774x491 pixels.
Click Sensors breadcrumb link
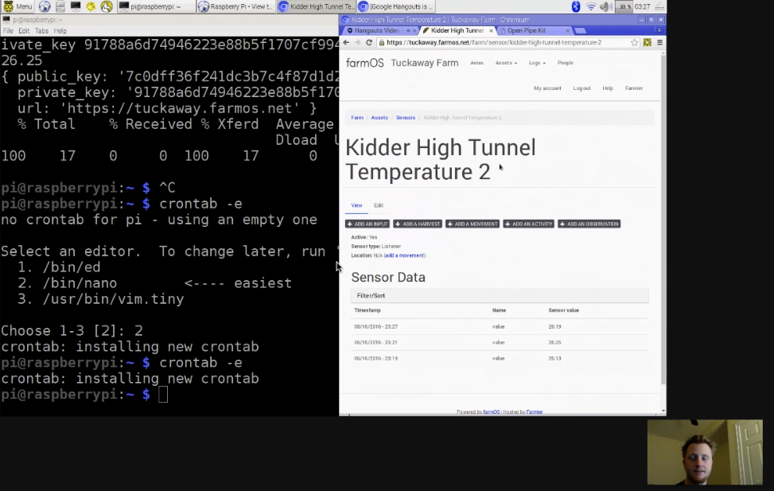(405, 118)
